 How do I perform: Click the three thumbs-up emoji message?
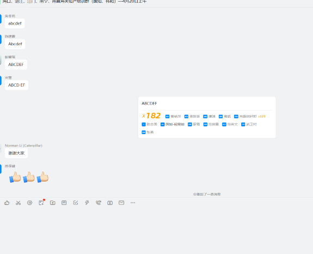[29, 177]
